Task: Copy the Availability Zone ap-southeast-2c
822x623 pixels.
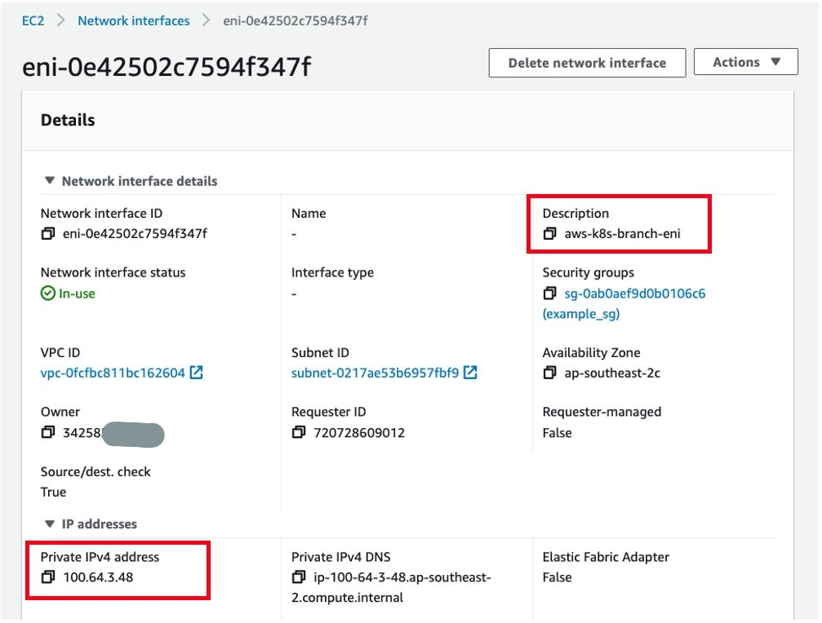Action: click(x=549, y=373)
